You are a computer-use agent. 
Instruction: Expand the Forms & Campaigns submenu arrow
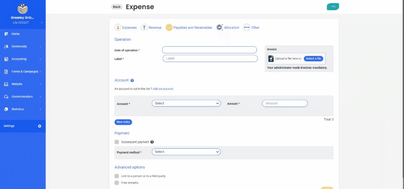40,72
